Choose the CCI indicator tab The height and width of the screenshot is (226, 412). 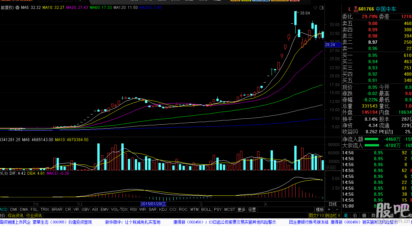(x=173, y=209)
